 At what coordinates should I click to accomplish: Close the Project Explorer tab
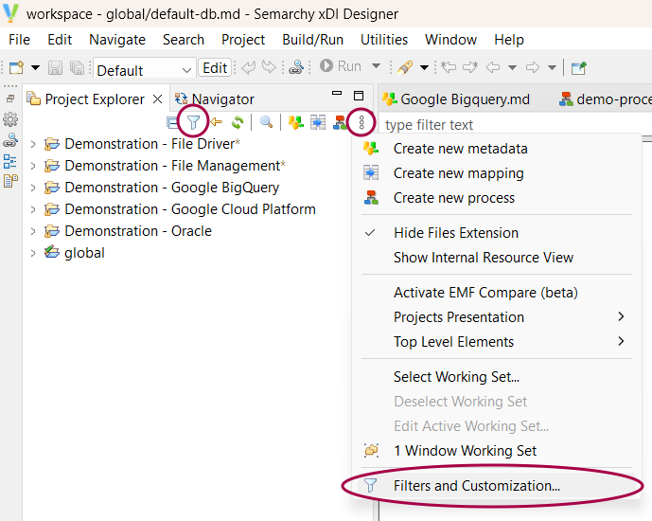point(158,99)
